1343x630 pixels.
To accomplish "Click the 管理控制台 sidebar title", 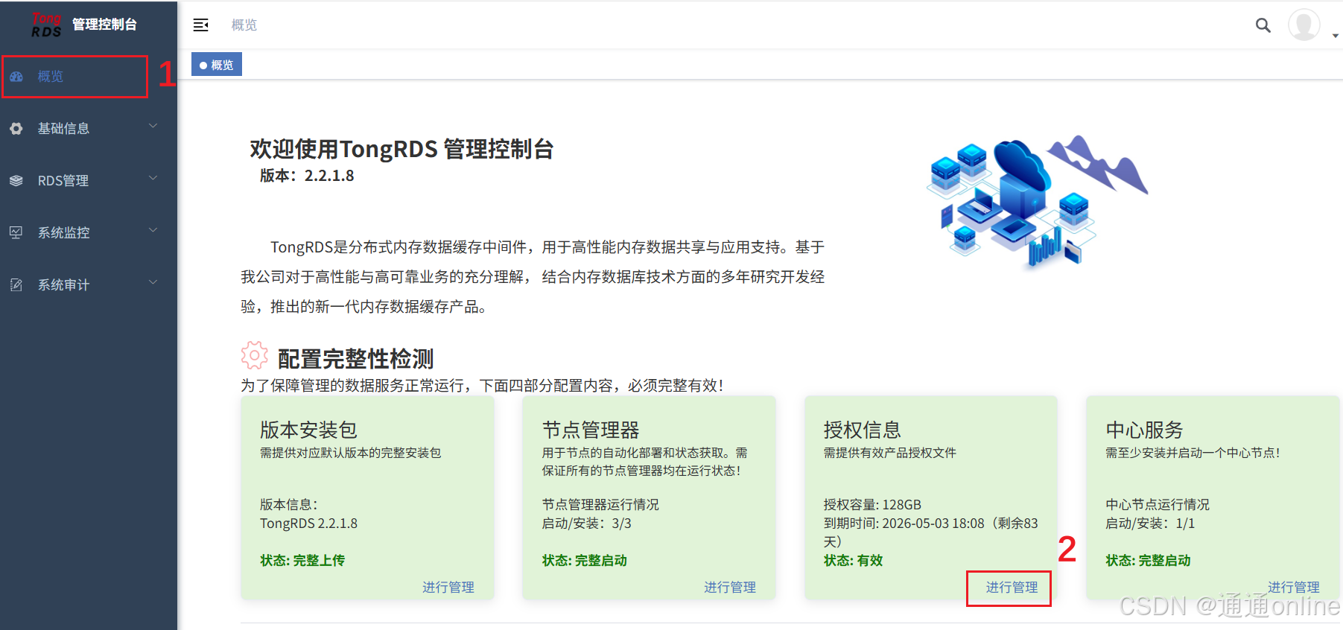I will 104,25.
